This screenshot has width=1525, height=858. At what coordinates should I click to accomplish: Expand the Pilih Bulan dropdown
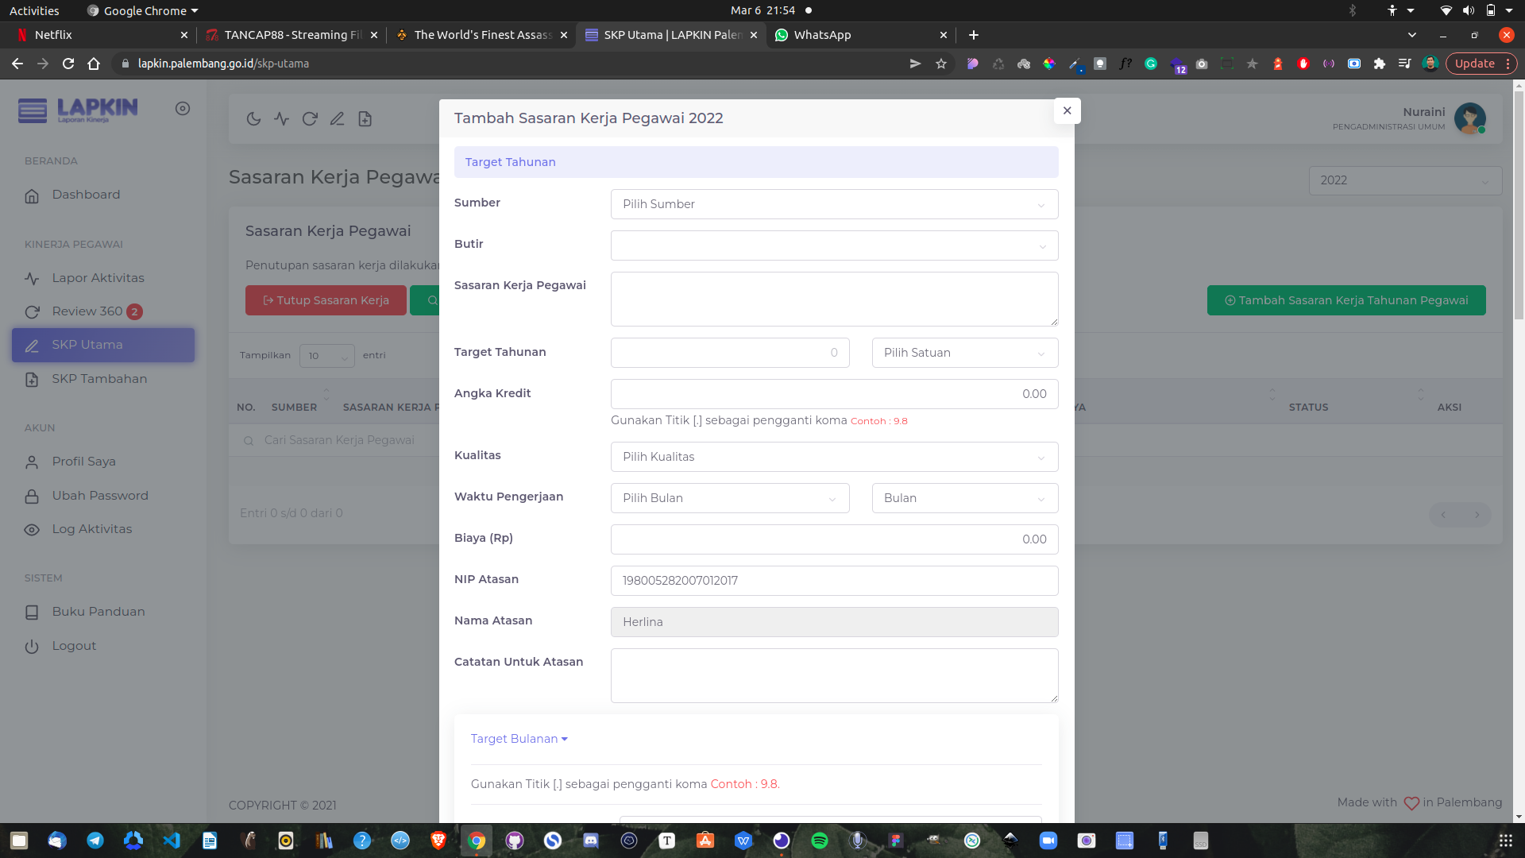click(x=729, y=498)
